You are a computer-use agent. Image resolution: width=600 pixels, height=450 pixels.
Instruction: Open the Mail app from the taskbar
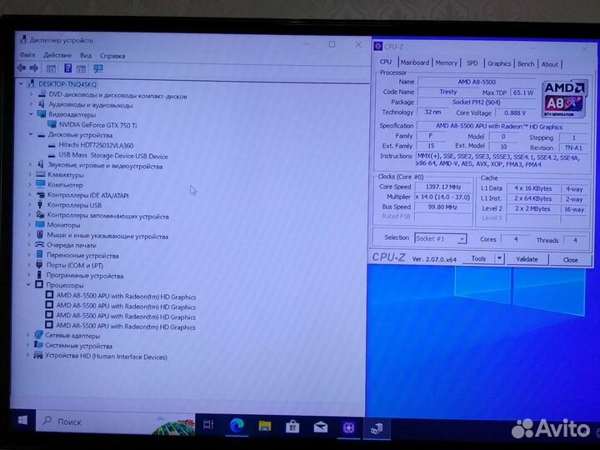point(321,427)
